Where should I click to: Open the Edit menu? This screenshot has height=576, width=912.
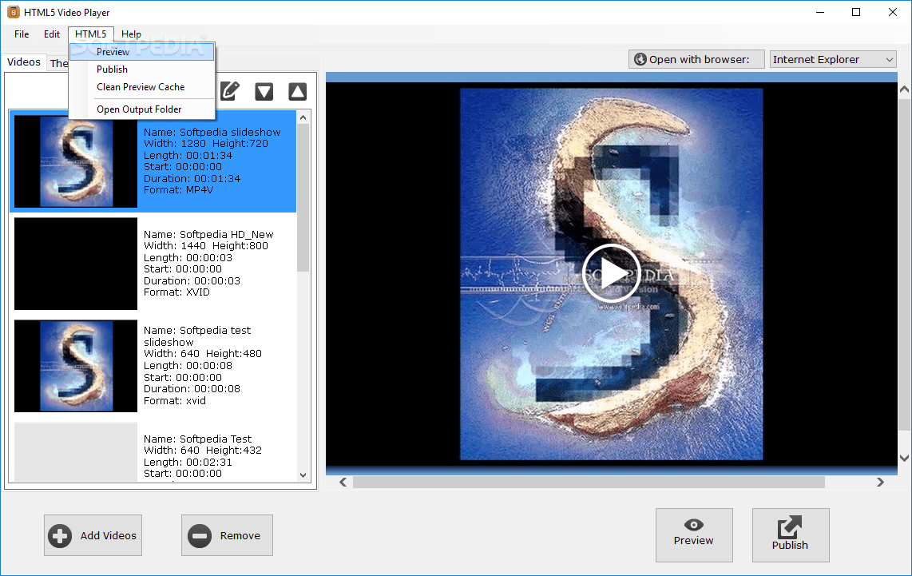pos(52,34)
